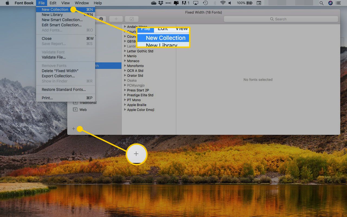Image resolution: width=347 pixels, height=217 pixels.
Task: Choose Validate File… menu item
Action: (66, 57)
